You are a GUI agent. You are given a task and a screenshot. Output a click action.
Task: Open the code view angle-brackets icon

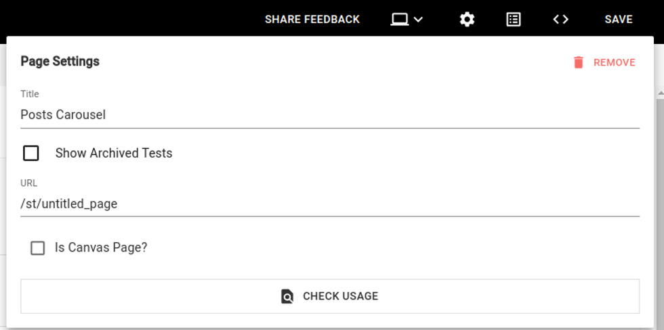tap(560, 20)
